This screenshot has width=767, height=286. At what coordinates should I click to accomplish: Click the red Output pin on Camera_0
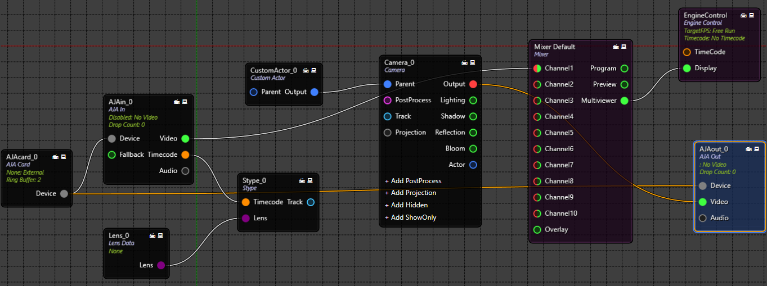tap(473, 84)
